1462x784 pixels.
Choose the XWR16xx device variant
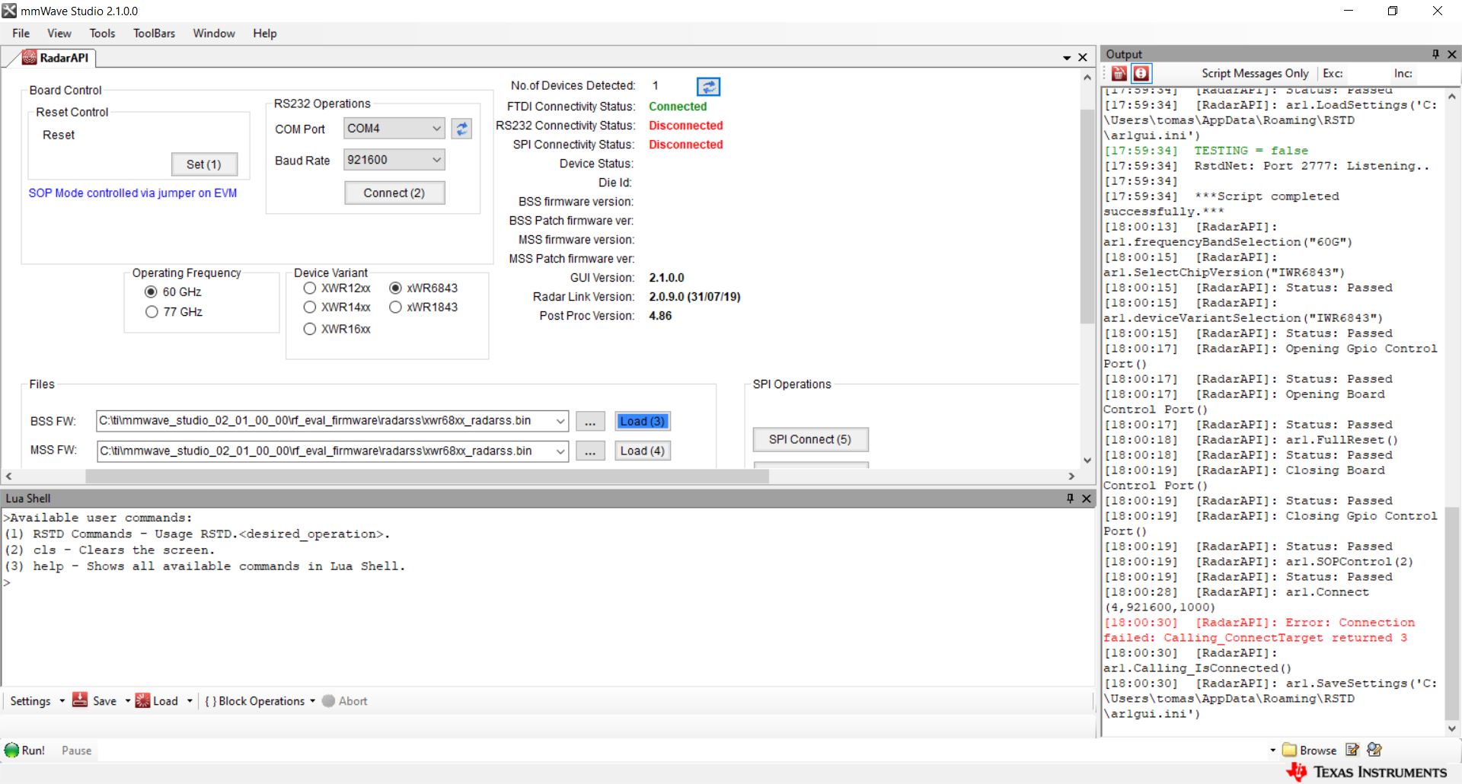click(309, 330)
